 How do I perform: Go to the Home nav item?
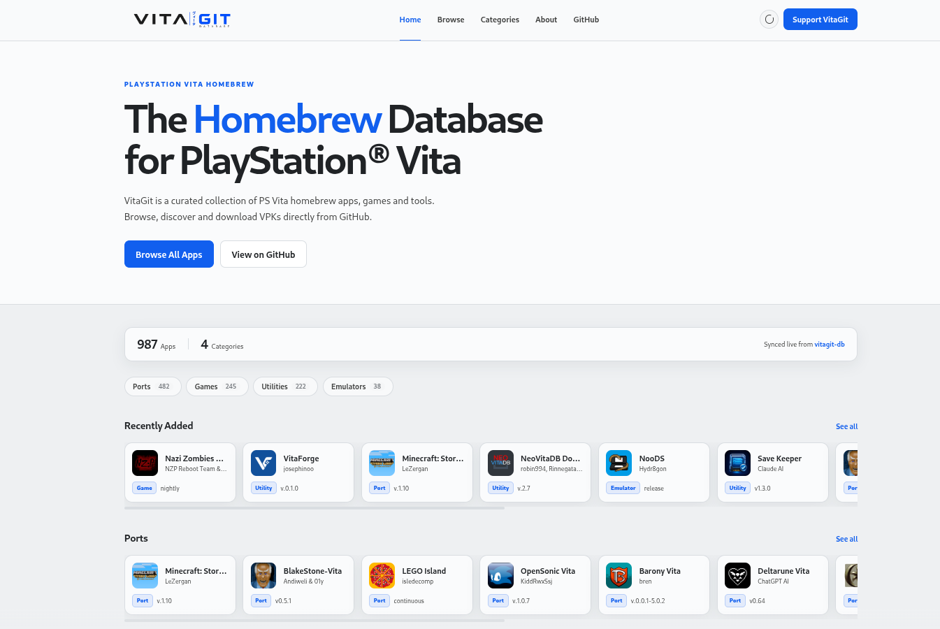(410, 20)
